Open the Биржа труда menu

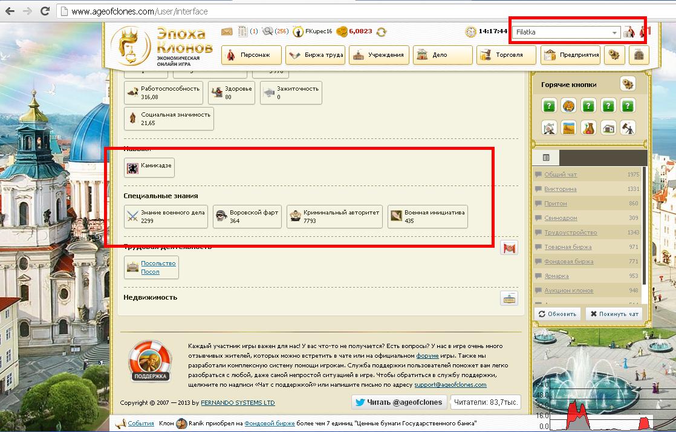point(315,55)
